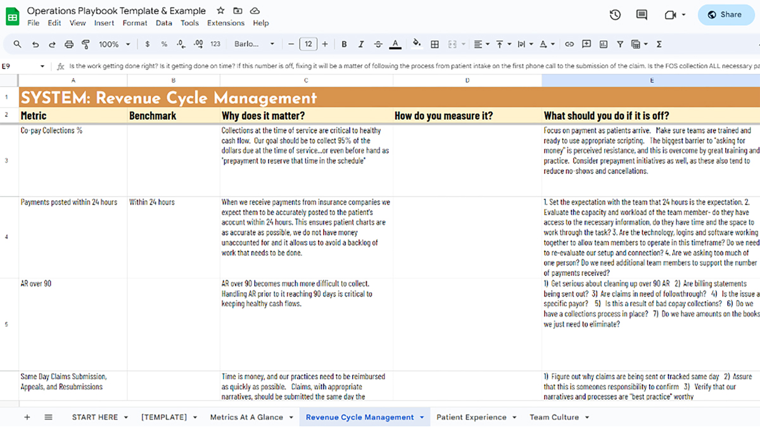Open the zoom level dropdown
The width and height of the screenshot is (760, 429).
click(115, 44)
